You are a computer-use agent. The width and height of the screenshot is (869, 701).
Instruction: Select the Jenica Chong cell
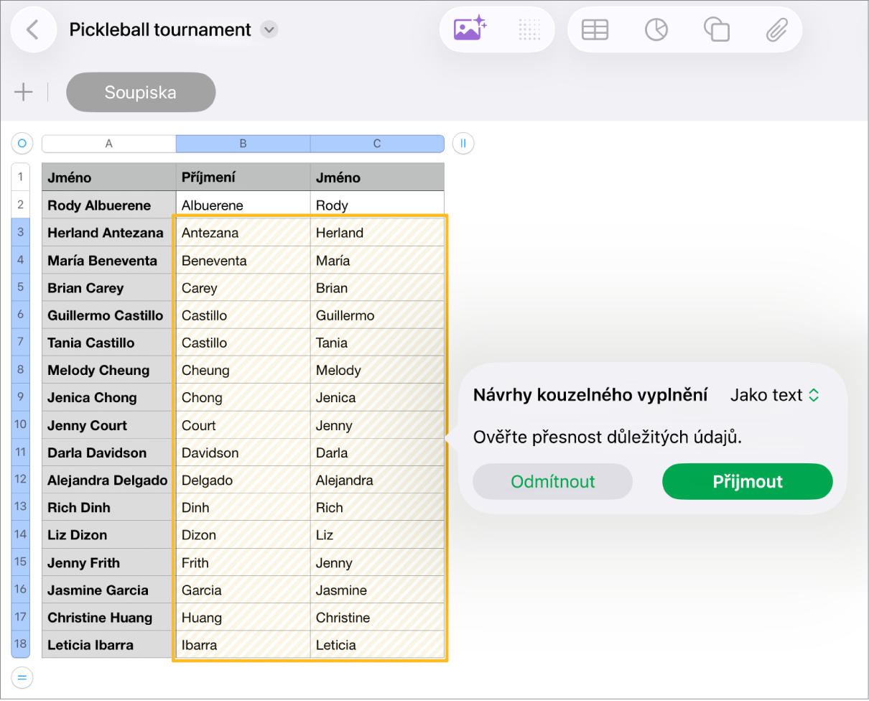click(108, 398)
